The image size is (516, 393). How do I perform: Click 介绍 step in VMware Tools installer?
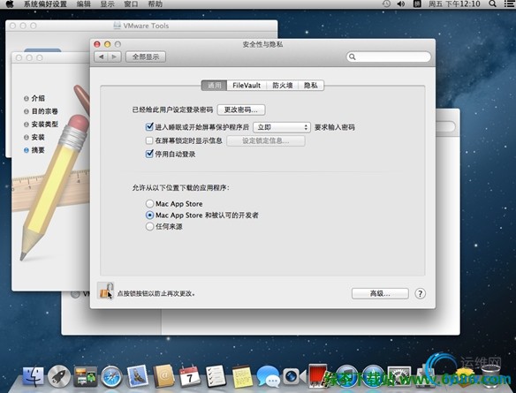[x=38, y=98]
